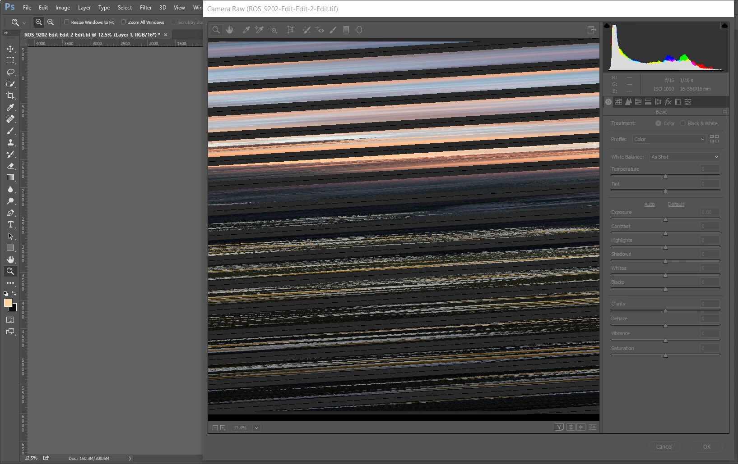Click the Contrast value field
Image resolution: width=738 pixels, height=464 pixels.
(x=710, y=226)
